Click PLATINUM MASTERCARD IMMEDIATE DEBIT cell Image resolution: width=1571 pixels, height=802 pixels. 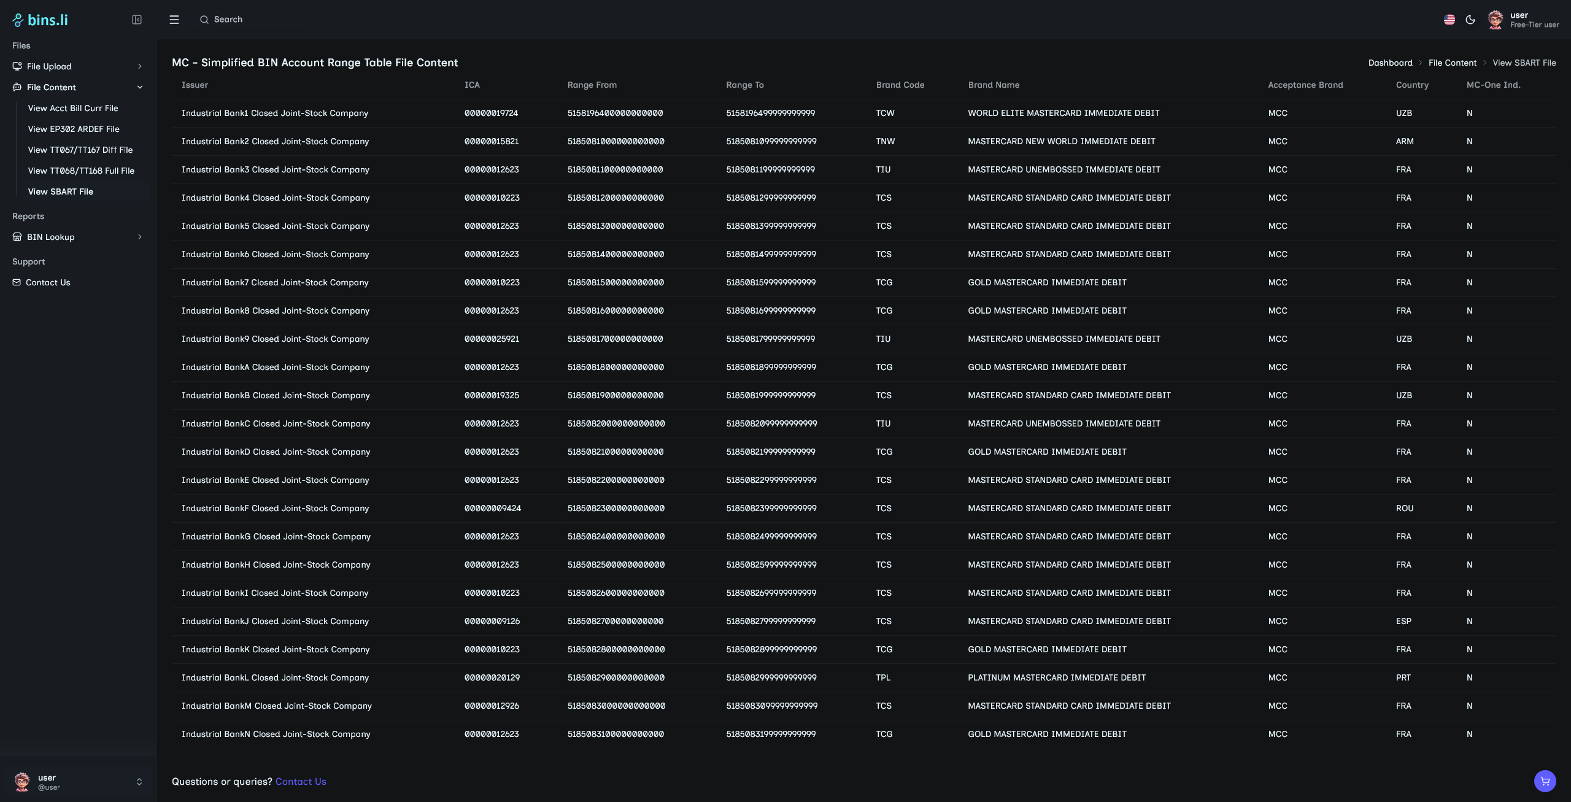pyautogui.click(x=1057, y=677)
